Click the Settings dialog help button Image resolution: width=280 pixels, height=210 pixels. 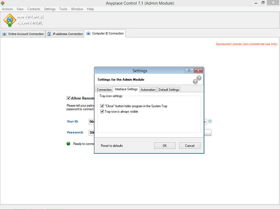coord(189,71)
